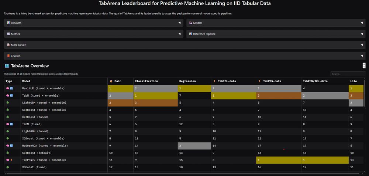
Task: Click ModernNCA's silver Regression rank cell
Action: pos(194,146)
